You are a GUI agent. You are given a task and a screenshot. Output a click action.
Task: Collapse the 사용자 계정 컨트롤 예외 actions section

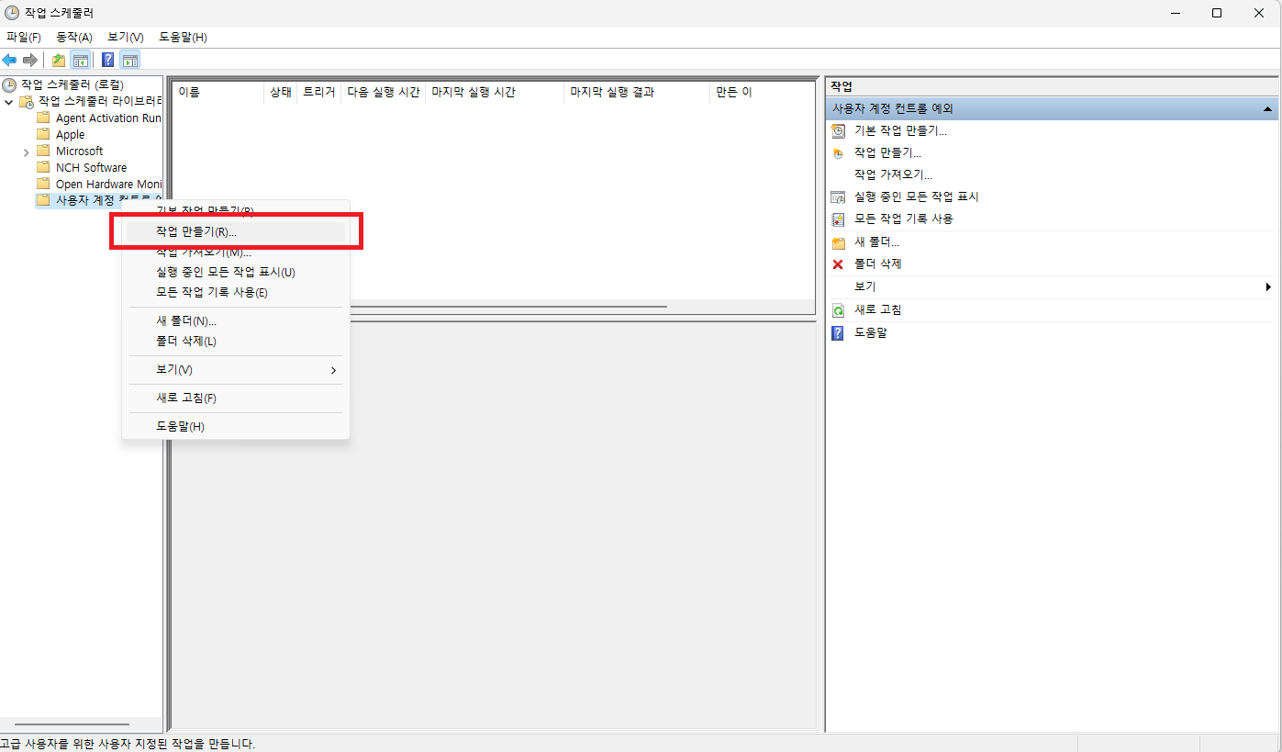click(x=1267, y=109)
